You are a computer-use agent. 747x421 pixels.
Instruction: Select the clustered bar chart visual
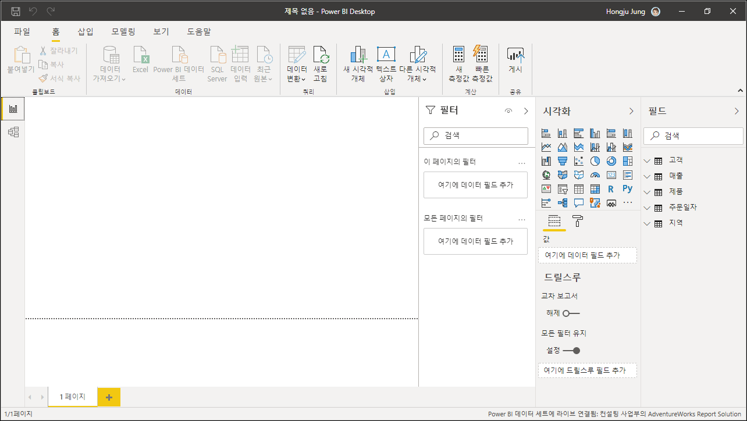[578, 133]
